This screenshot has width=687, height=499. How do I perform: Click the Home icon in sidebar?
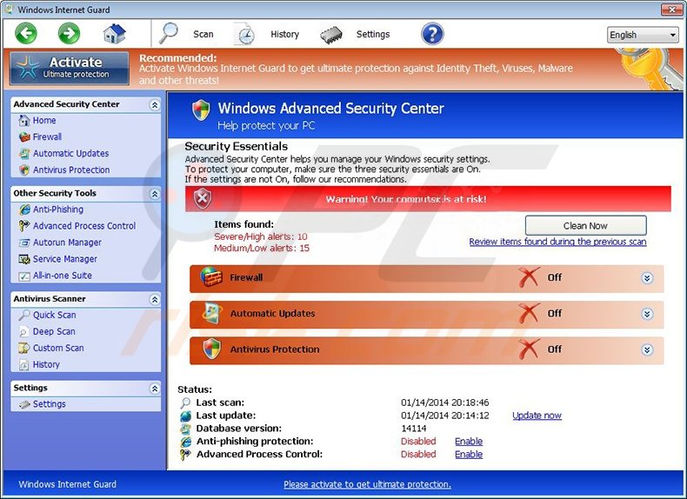click(24, 120)
